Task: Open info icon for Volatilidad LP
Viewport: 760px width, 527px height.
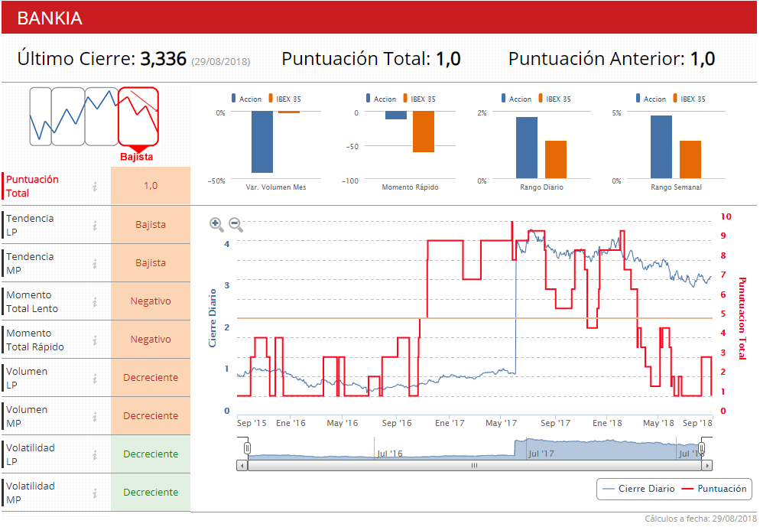Action: point(95,455)
